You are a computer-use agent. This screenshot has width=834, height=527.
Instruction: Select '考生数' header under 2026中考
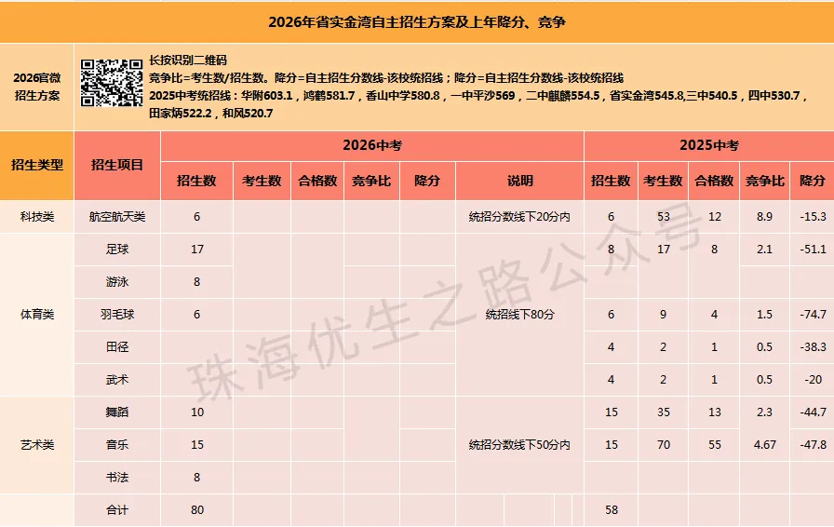pyautogui.click(x=262, y=181)
